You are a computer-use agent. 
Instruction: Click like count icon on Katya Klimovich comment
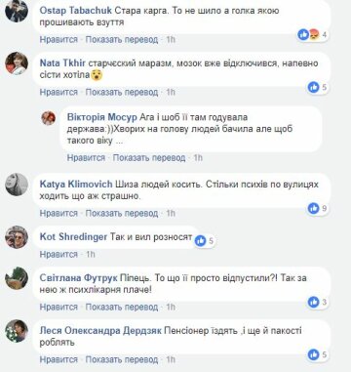[314, 208]
